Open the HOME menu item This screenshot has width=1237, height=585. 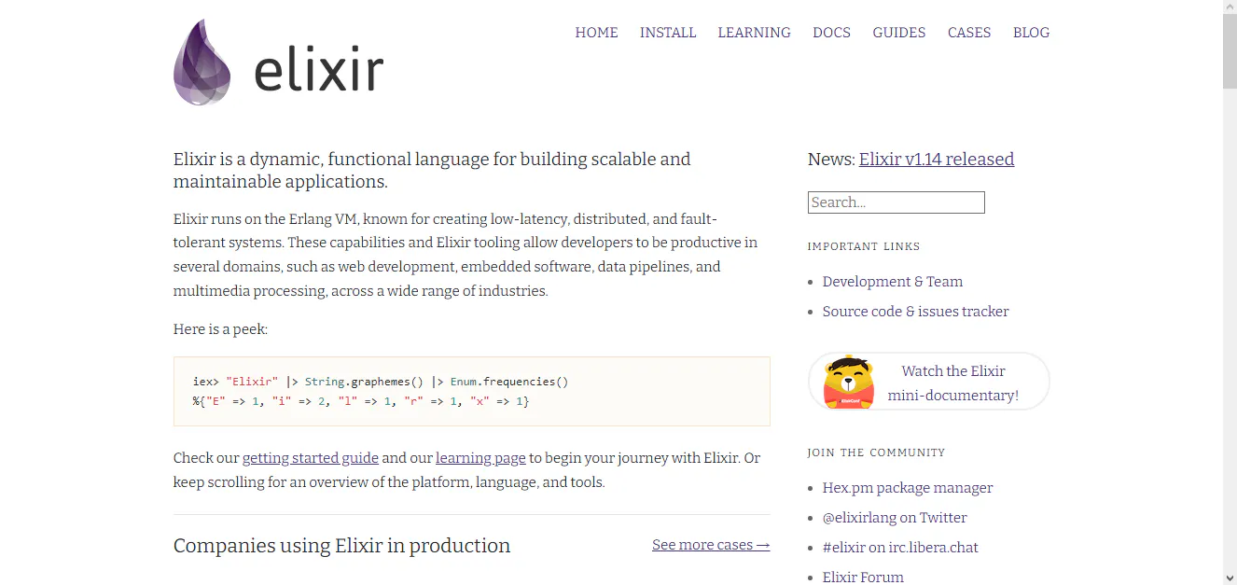(596, 33)
